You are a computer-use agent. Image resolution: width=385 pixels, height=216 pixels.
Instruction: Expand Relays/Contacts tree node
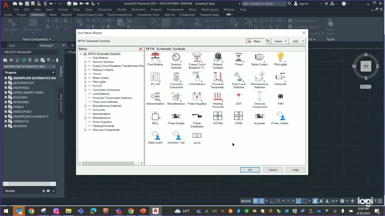pos(85,70)
